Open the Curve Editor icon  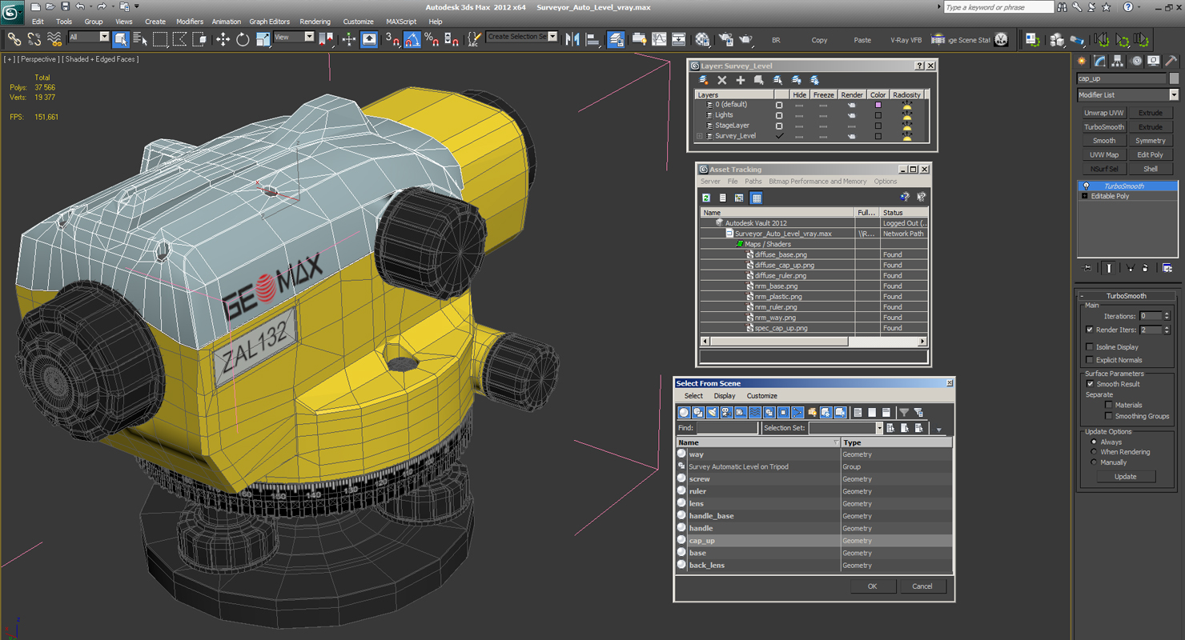[659, 39]
